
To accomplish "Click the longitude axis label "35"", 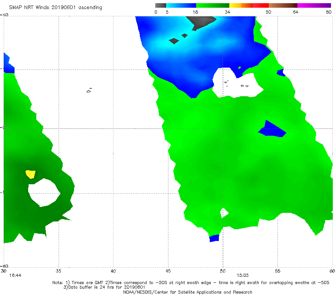I will point(59,271).
